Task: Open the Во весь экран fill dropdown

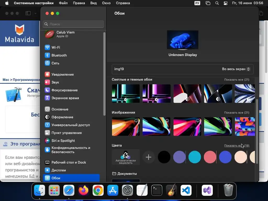Action: pyautogui.click(x=236, y=69)
